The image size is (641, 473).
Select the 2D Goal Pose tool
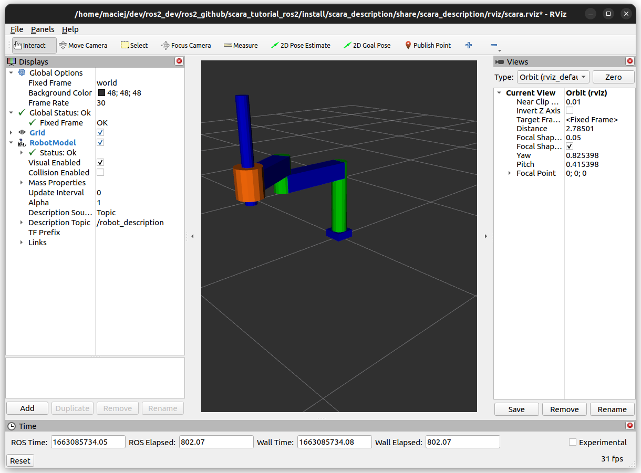367,45
